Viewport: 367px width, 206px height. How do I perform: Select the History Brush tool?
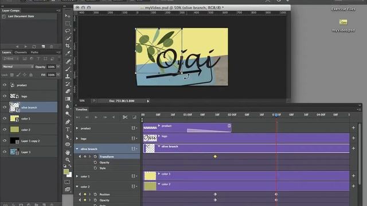tap(68, 84)
